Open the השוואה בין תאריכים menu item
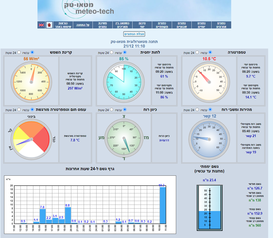 pyautogui.click(x=122, y=25)
